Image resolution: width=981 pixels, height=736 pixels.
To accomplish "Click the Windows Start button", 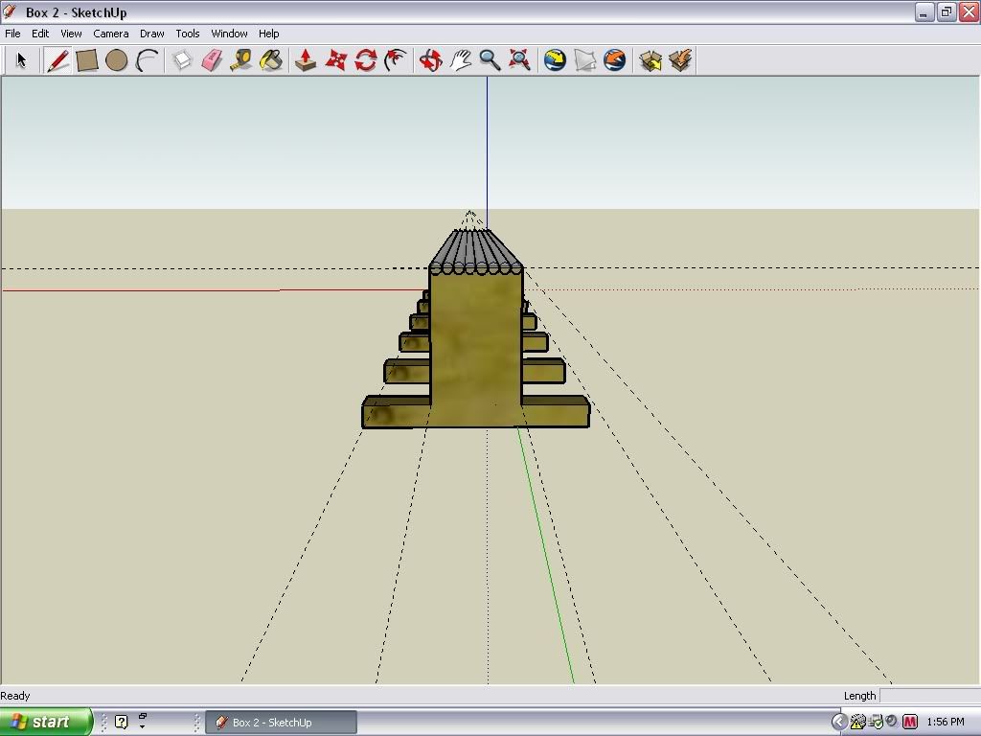I will click(45, 722).
